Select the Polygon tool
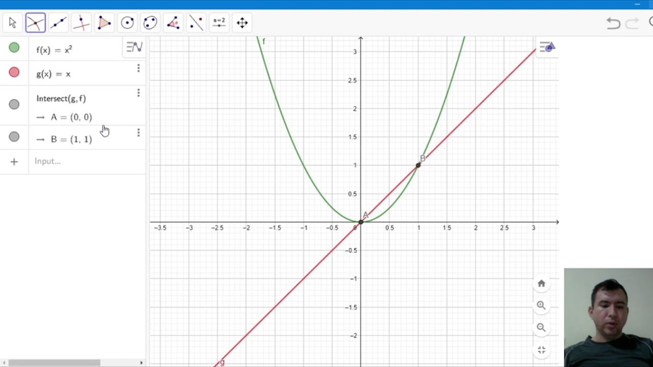The width and height of the screenshot is (653, 367). point(105,23)
